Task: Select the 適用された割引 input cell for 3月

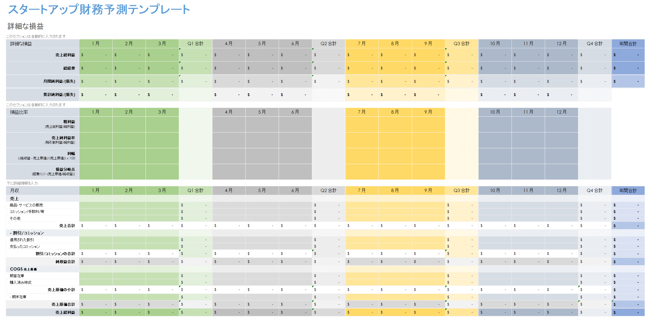Action: click(162, 240)
